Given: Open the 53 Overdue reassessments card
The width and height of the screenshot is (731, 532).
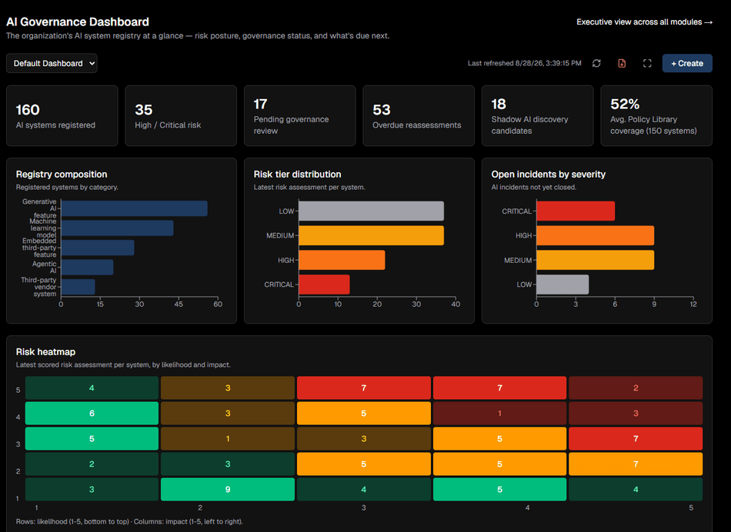Looking at the screenshot, I should 419,115.
